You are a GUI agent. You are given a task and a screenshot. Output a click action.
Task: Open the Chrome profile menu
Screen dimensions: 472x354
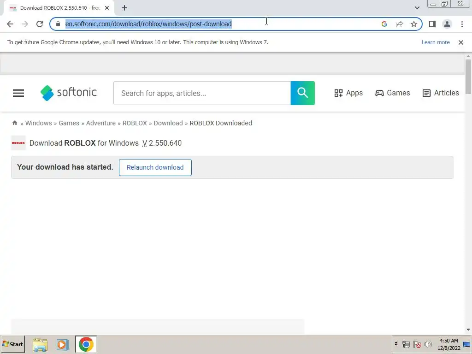tap(447, 24)
